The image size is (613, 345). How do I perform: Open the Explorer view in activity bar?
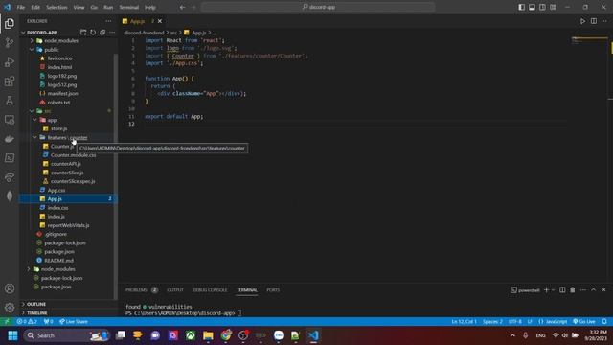[10, 23]
